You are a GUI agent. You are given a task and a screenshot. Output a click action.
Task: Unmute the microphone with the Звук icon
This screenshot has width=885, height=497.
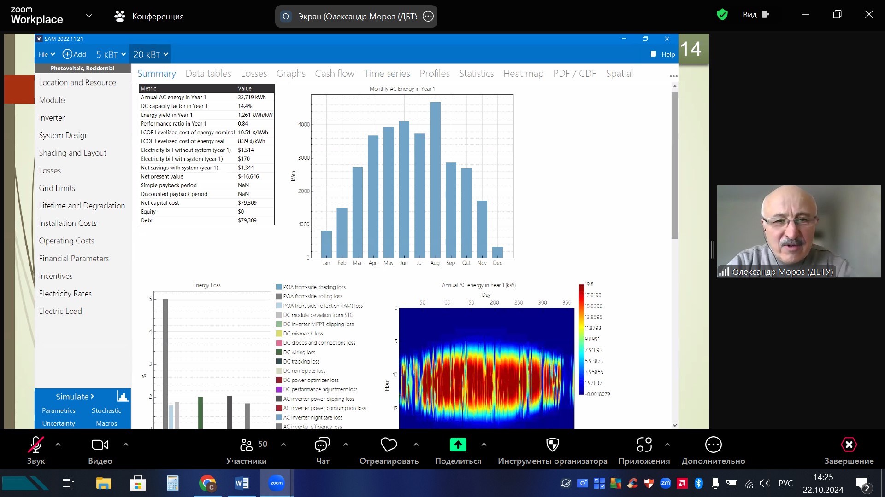pyautogui.click(x=35, y=445)
